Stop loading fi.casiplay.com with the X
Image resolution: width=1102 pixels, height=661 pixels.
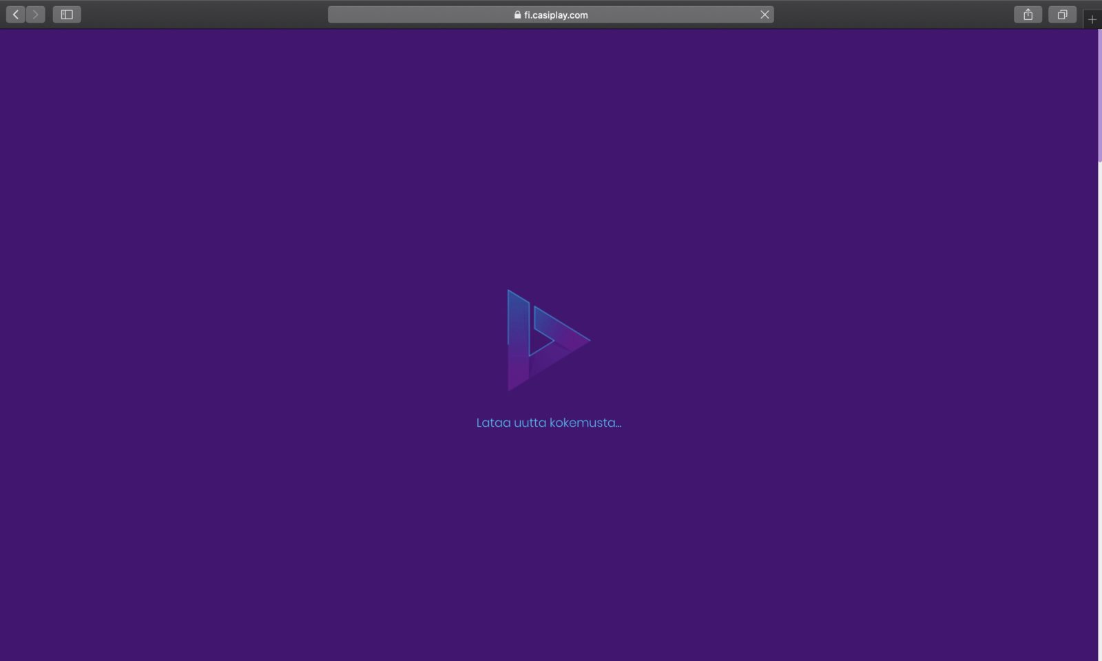pyautogui.click(x=765, y=14)
